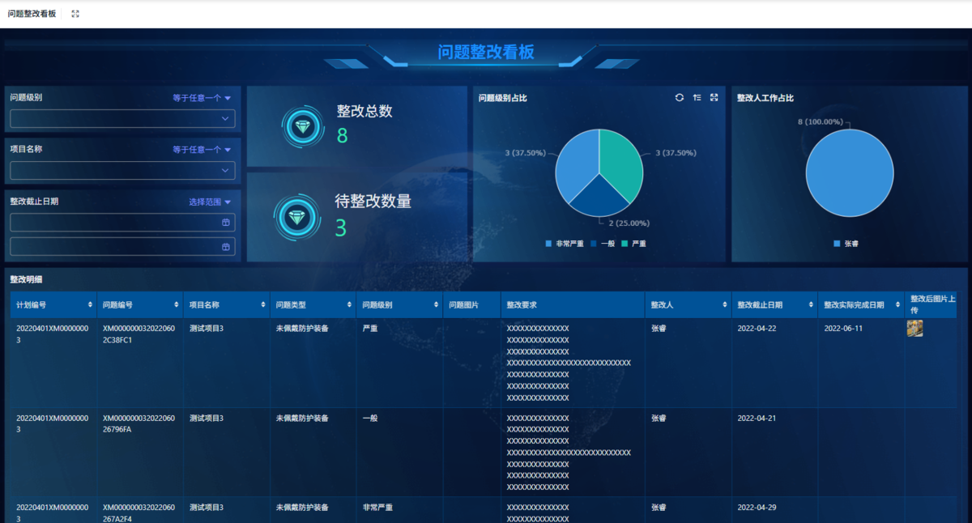
Task: Sort the table by 问题类型 column
Action: (350, 305)
